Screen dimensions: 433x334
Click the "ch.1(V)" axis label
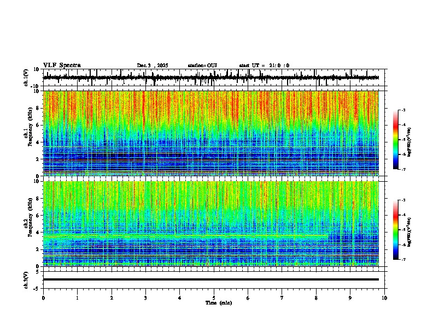tap(26, 77)
